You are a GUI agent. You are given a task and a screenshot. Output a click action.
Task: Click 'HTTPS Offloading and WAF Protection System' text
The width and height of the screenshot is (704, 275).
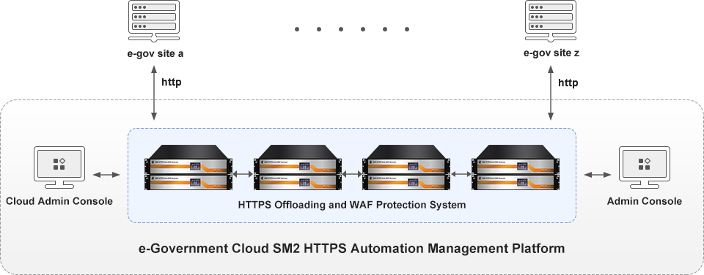pyautogui.click(x=352, y=205)
